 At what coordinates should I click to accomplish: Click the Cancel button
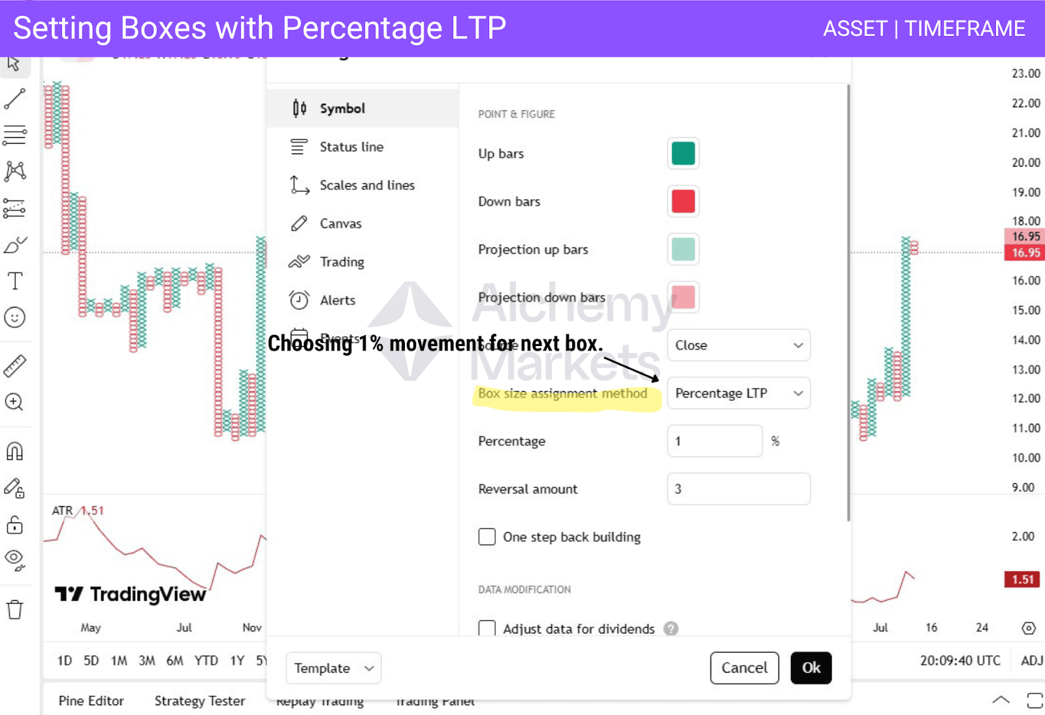coord(744,668)
